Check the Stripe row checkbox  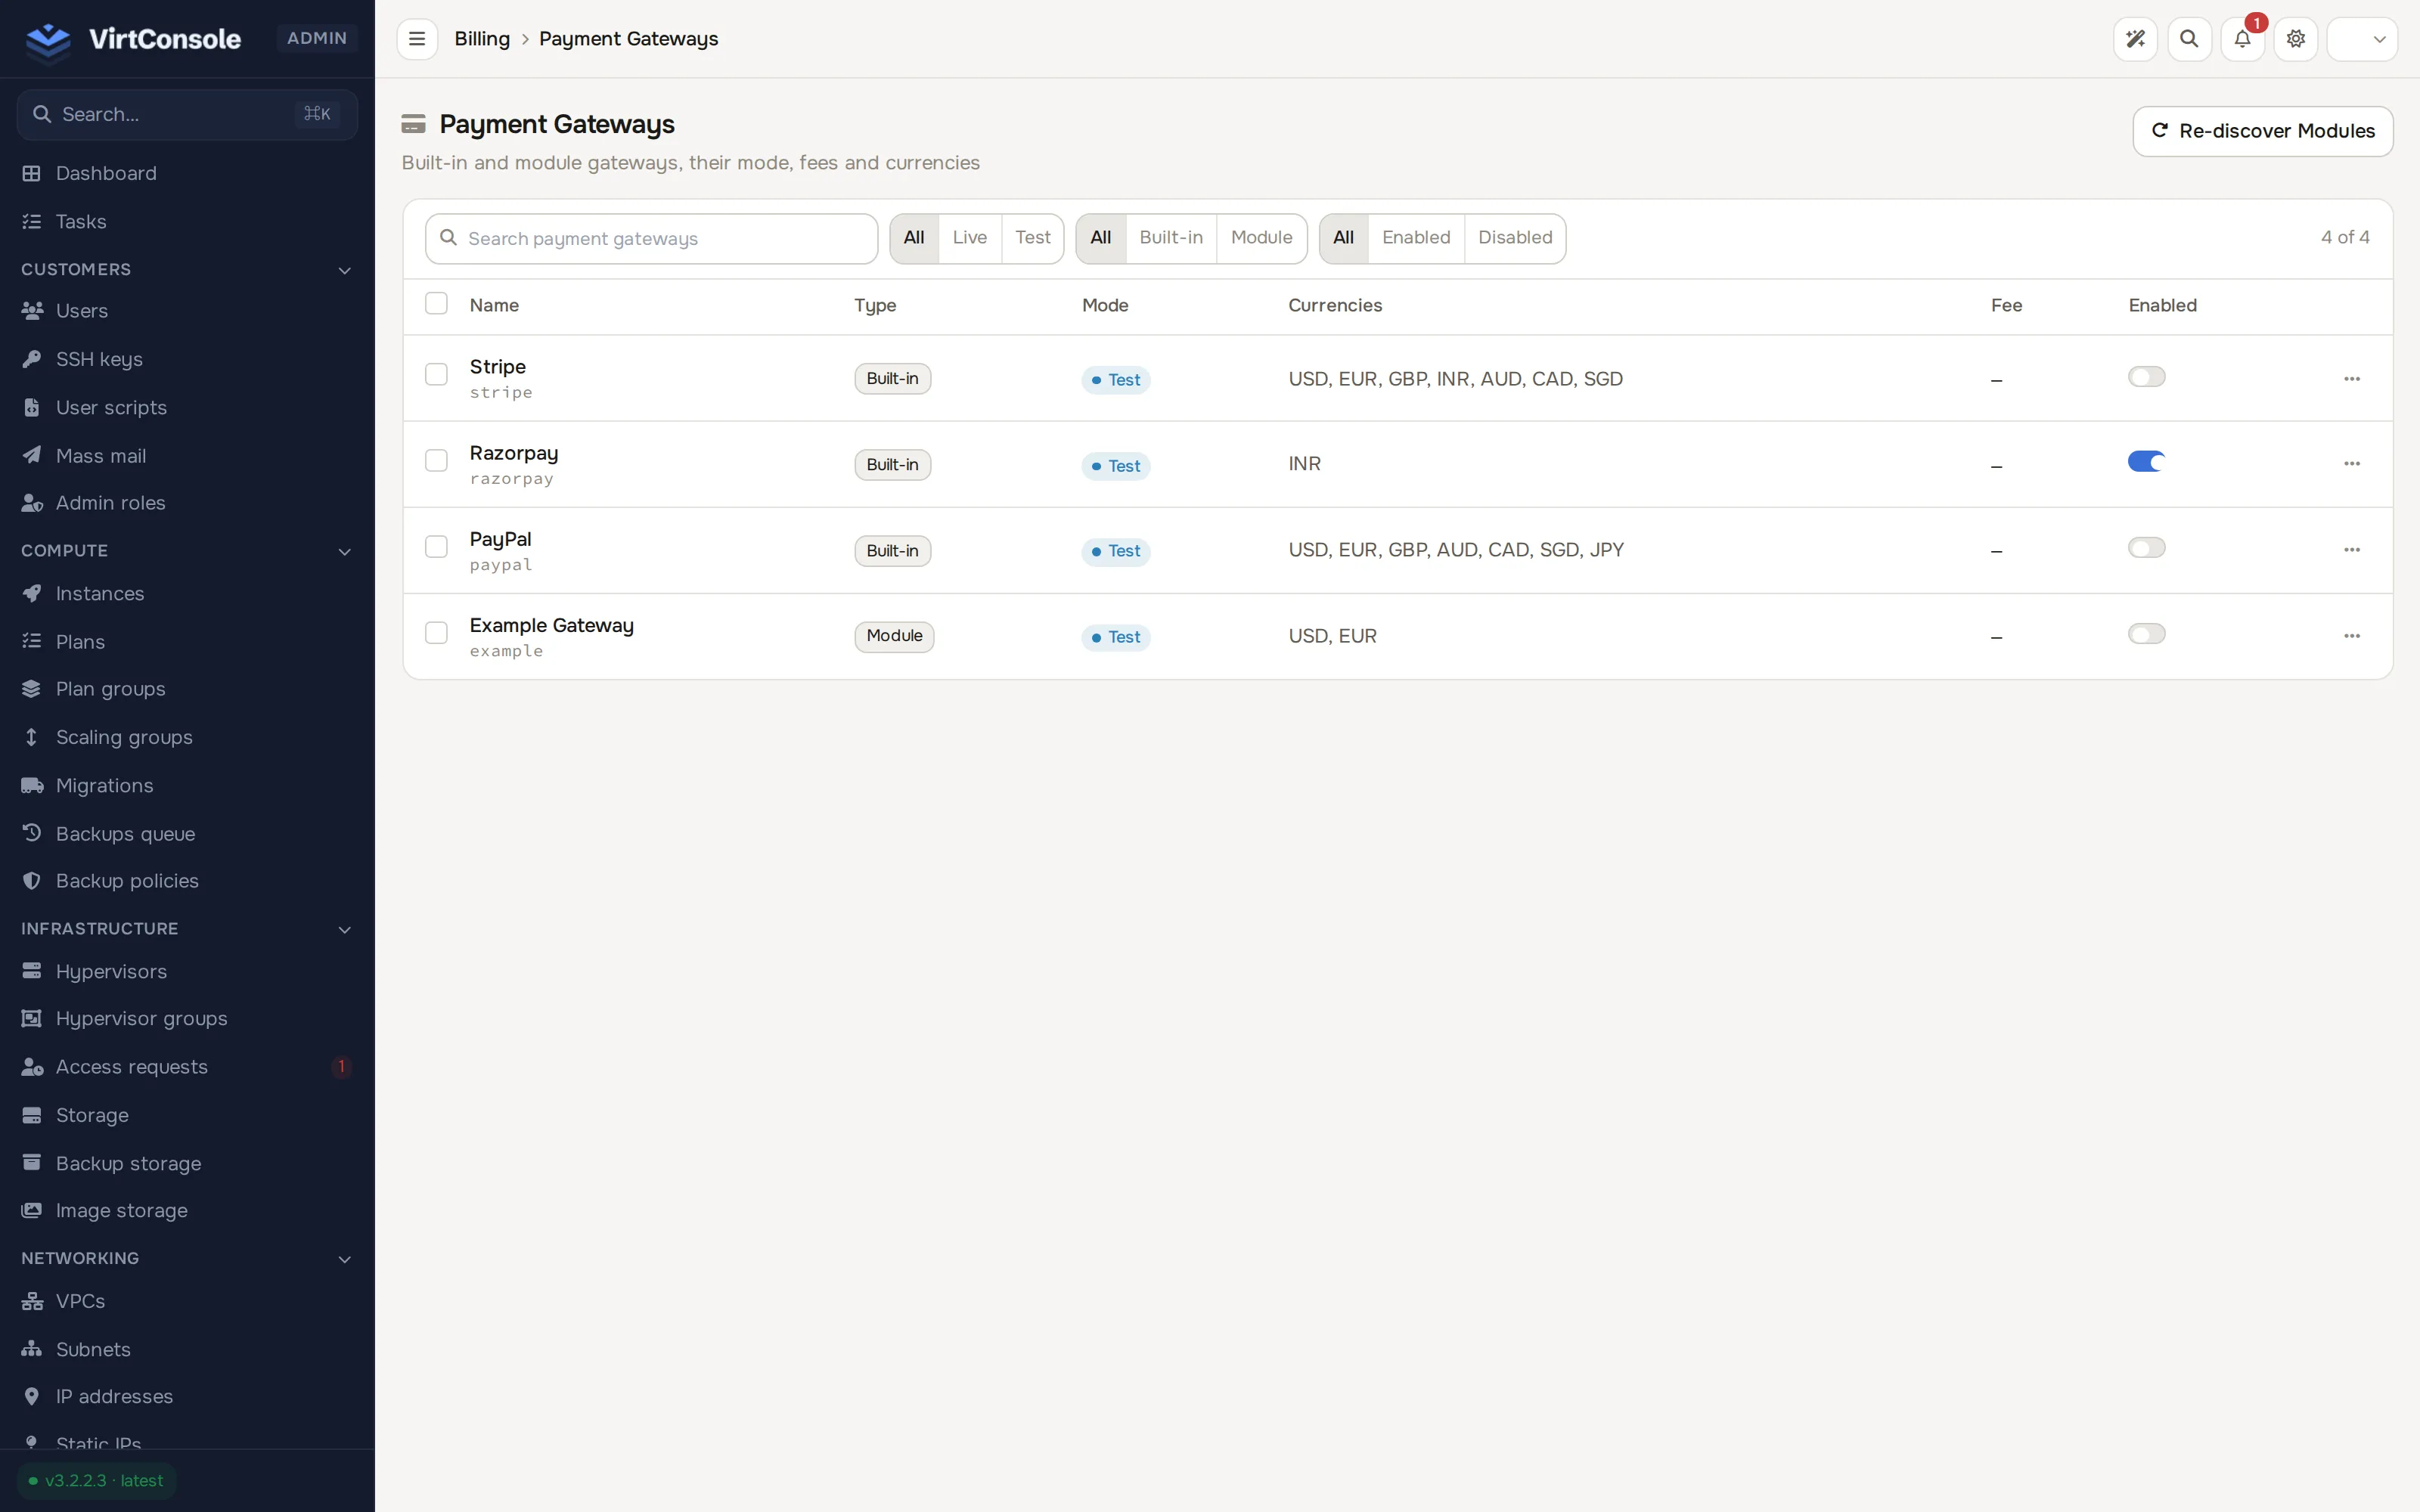click(436, 374)
